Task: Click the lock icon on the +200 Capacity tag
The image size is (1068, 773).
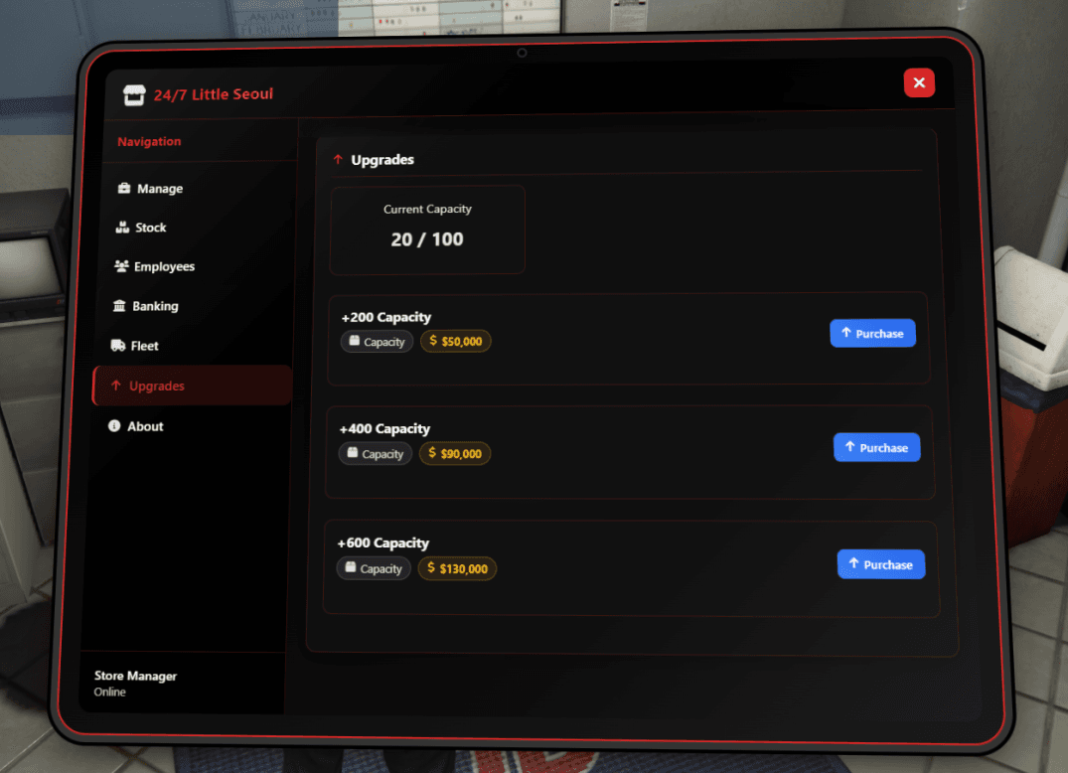Action: (353, 341)
